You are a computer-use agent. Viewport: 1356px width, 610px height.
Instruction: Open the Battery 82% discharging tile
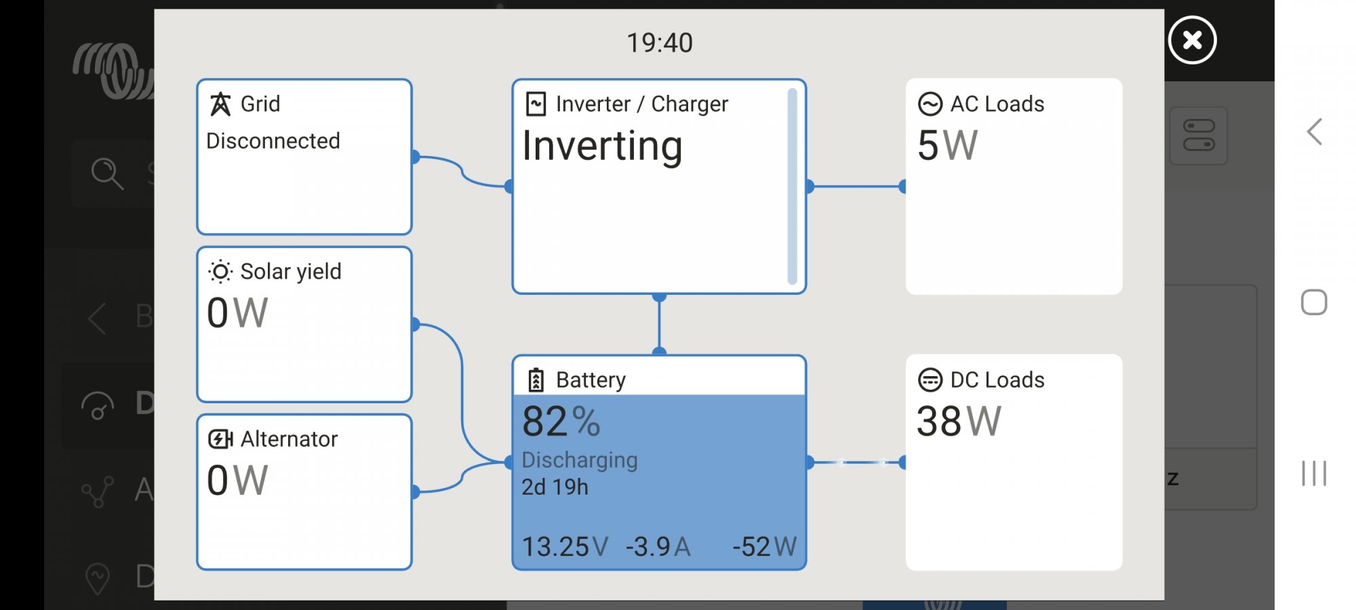659,462
